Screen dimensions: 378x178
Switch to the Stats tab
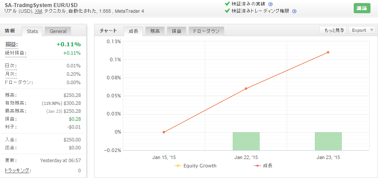pyautogui.click(x=32, y=31)
